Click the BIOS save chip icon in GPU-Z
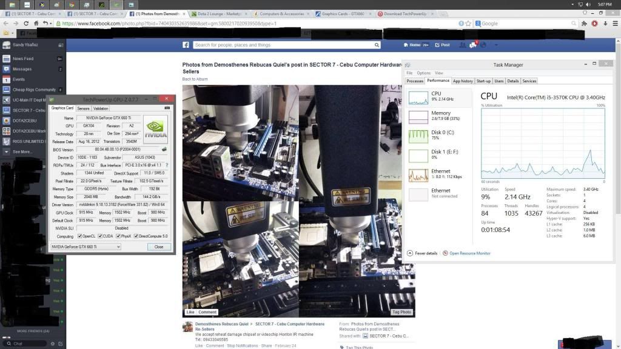 click(x=164, y=149)
